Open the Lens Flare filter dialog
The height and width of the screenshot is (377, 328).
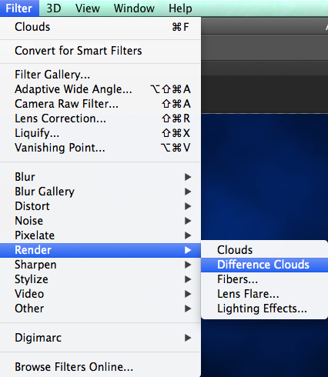[x=264, y=294]
